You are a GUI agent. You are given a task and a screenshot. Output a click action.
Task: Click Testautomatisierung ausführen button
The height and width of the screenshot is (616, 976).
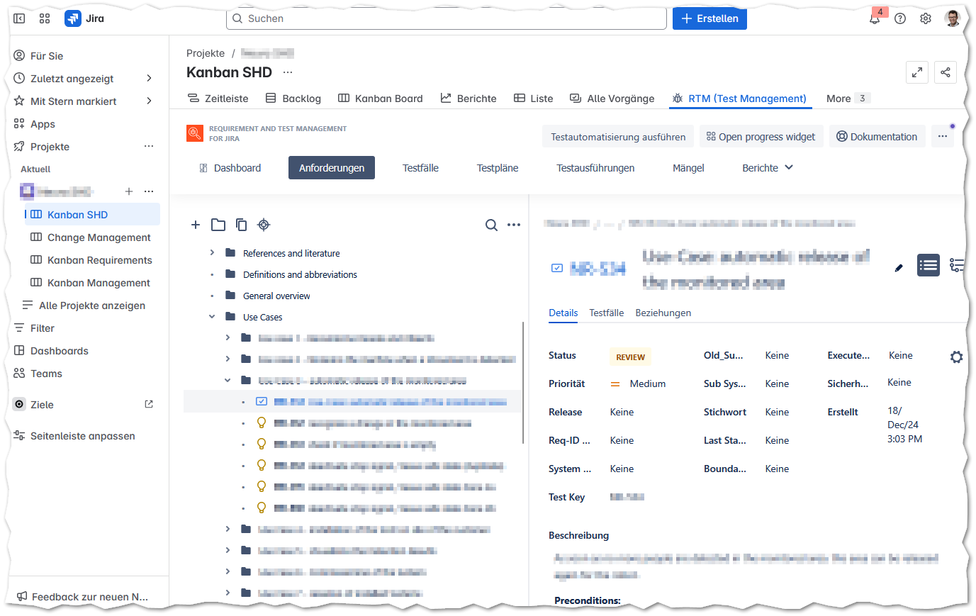[618, 137]
